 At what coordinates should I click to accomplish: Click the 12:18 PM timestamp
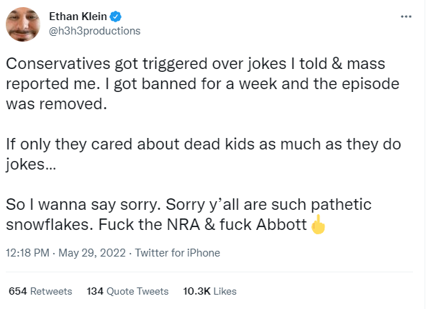point(27,253)
